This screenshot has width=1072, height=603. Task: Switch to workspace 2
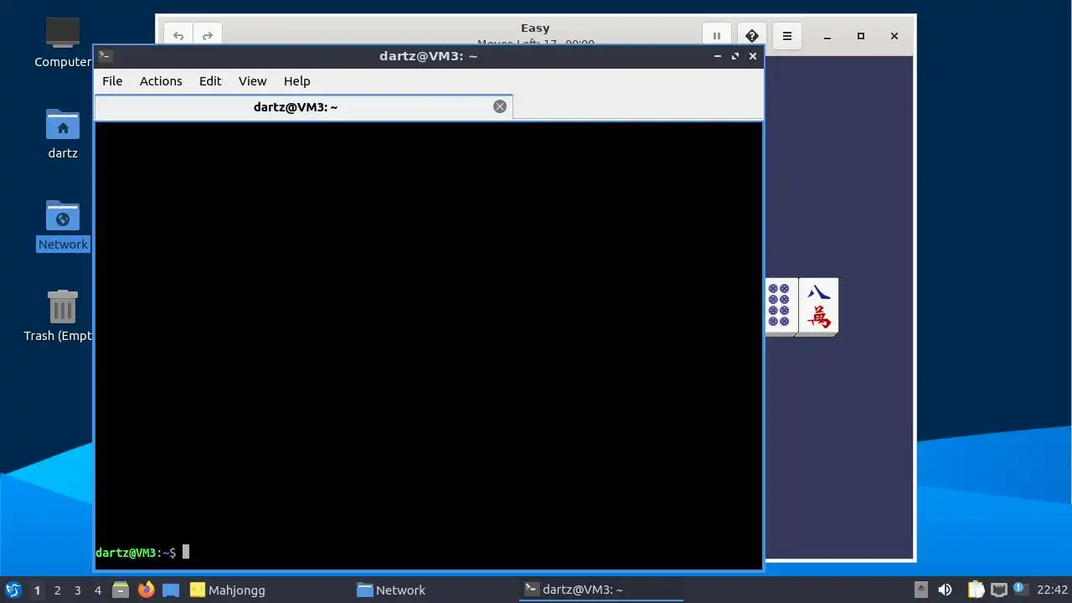coord(57,590)
